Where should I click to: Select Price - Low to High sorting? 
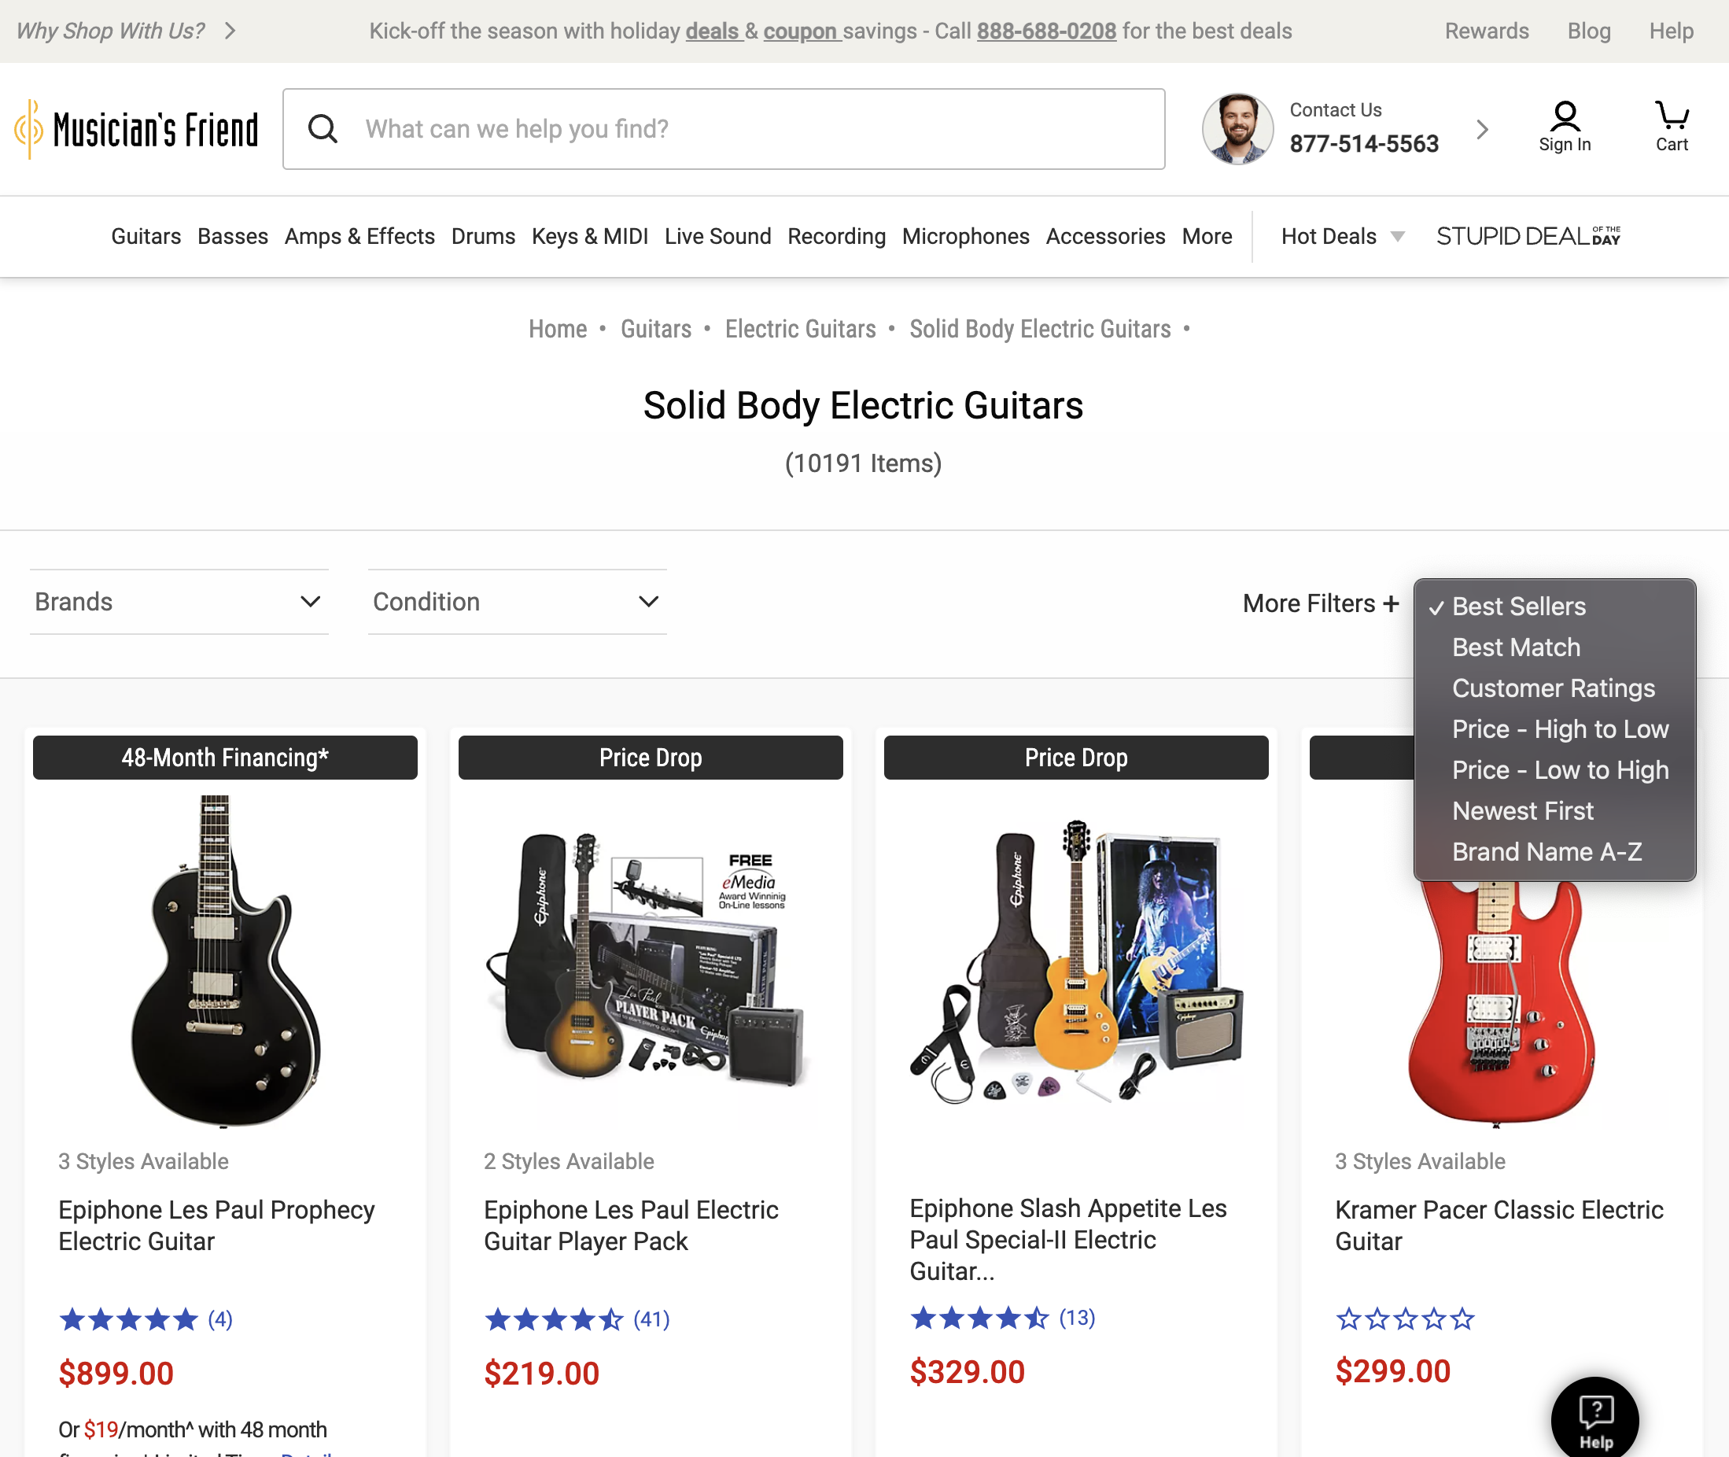coord(1560,769)
